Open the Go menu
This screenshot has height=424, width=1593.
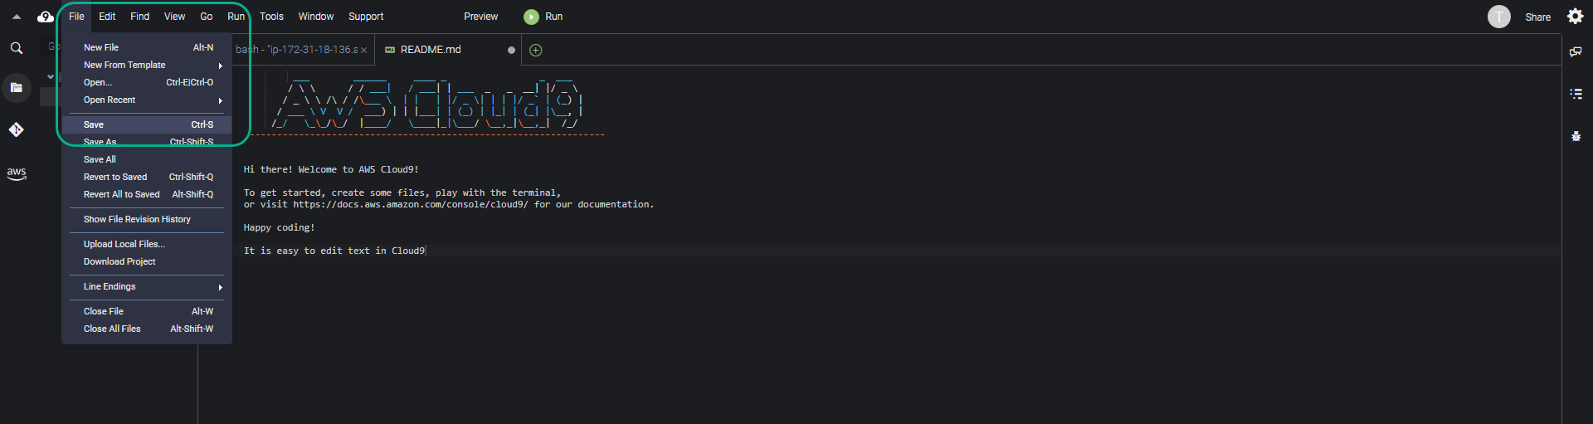coord(206,17)
